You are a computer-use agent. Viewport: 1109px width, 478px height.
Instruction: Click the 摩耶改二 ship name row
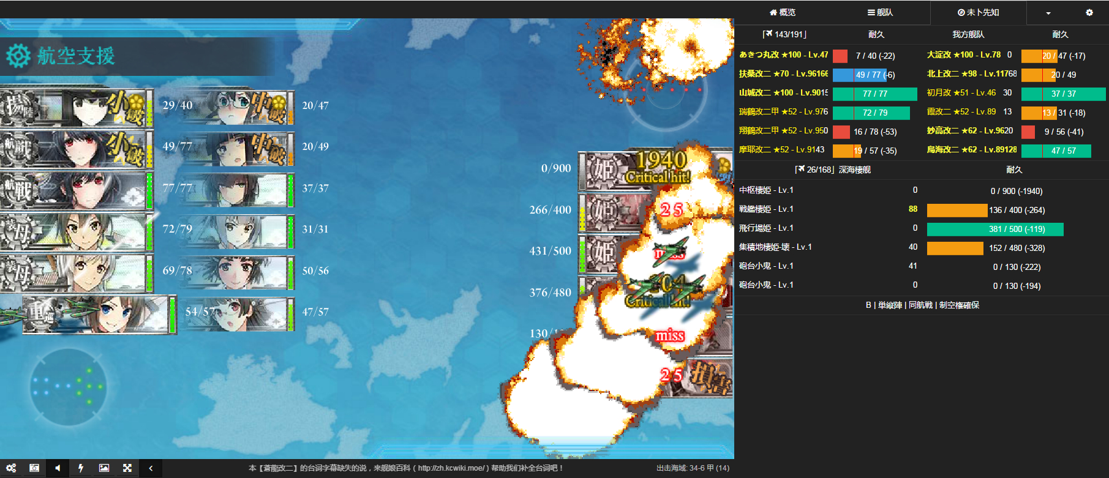[x=781, y=150]
